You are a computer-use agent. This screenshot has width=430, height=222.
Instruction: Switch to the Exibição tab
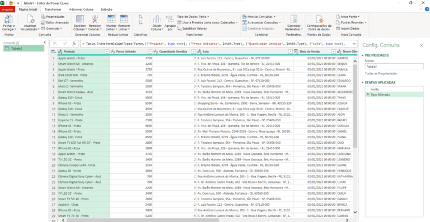click(x=107, y=10)
